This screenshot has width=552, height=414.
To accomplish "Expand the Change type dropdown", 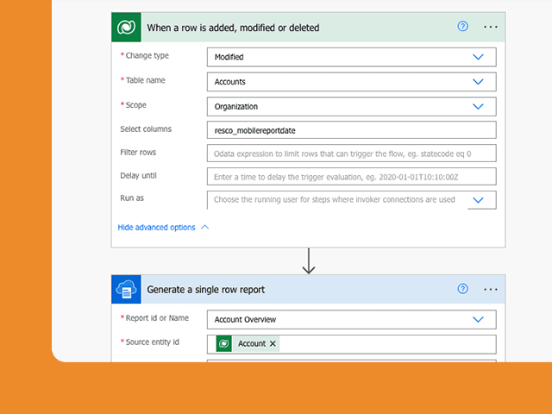I will 478,57.
